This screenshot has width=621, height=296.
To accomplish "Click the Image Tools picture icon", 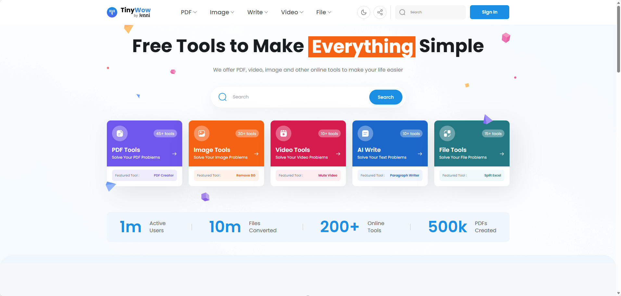I will (x=202, y=133).
